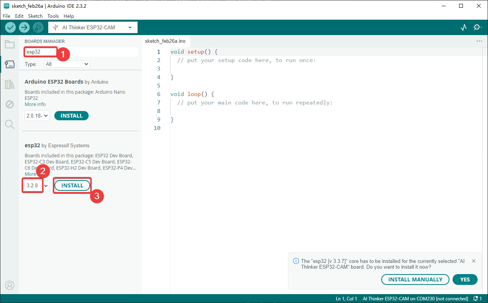This screenshot has height=303, width=488.
Task: Click the Upload arrow button
Action: point(24,27)
